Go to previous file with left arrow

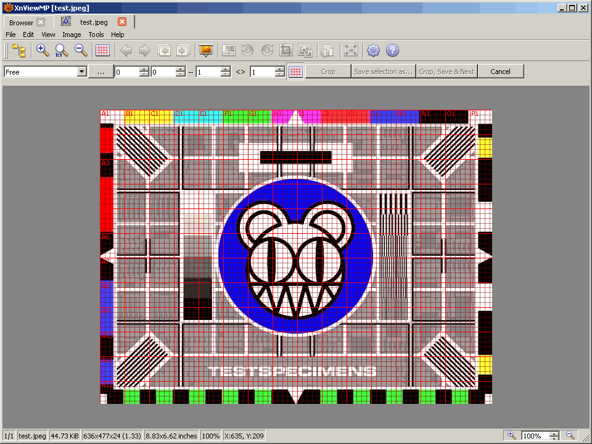pyautogui.click(x=126, y=50)
